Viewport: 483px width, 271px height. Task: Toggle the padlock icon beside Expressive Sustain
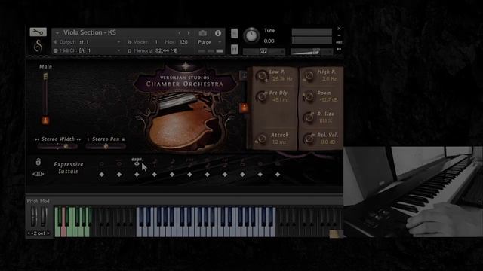(38, 162)
